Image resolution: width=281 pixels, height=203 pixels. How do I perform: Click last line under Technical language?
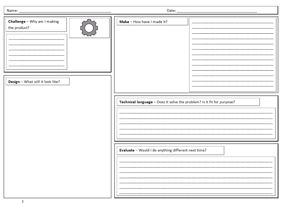[196, 134]
